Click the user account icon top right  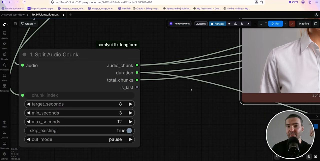(x=316, y=15)
